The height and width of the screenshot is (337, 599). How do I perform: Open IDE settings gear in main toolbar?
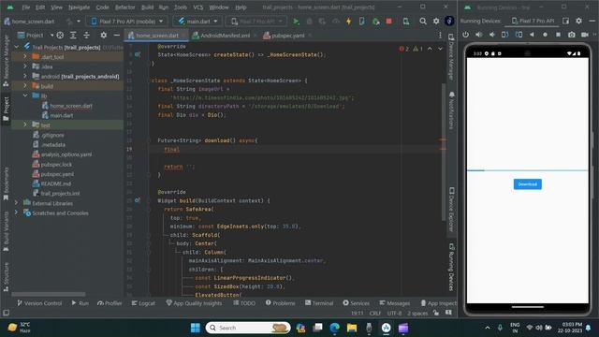click(x=436, y=22)
